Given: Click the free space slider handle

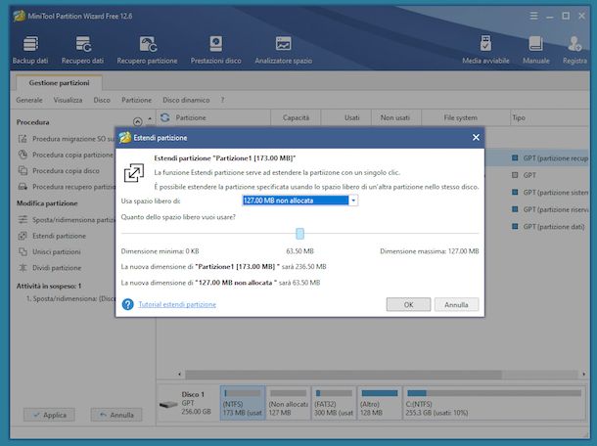Looking at the screenshot, I should click(x=299, y=234).
